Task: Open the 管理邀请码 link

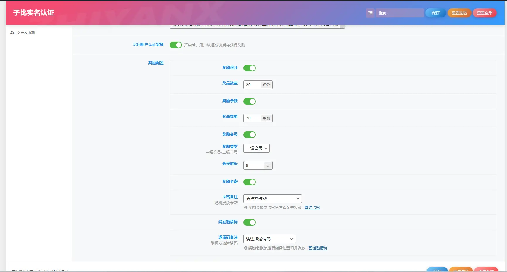Action: pos(317,248)
